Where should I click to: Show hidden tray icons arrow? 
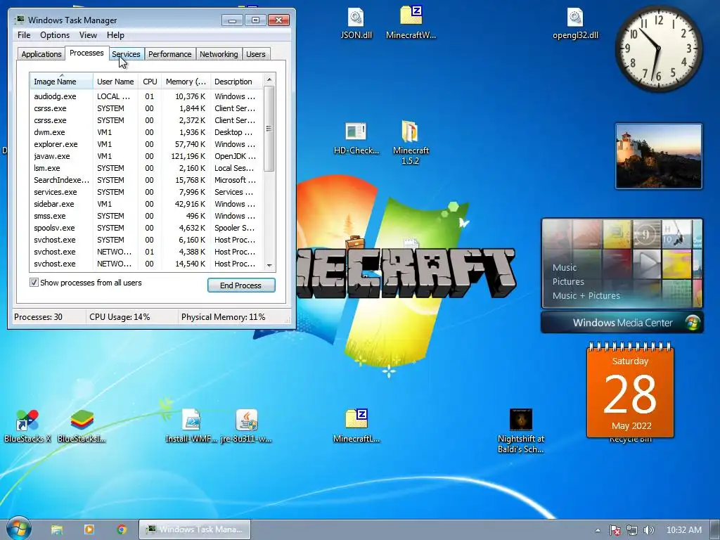598,530
